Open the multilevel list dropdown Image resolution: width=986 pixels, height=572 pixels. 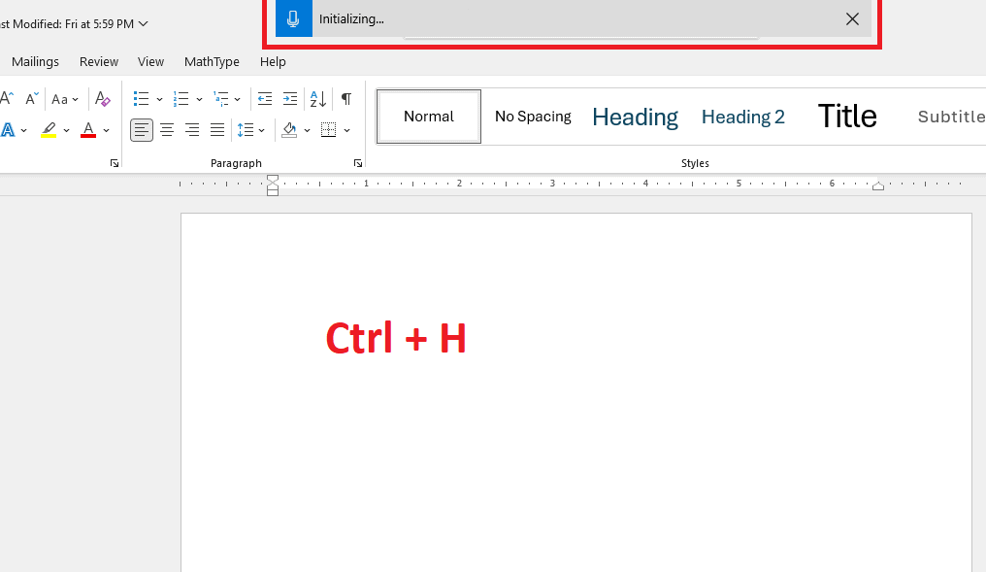coord(237,99)
